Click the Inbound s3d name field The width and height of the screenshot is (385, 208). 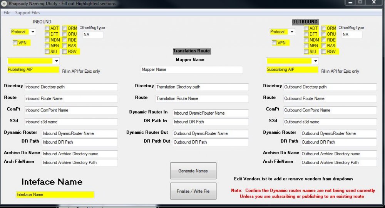click(x=71, y=122)
